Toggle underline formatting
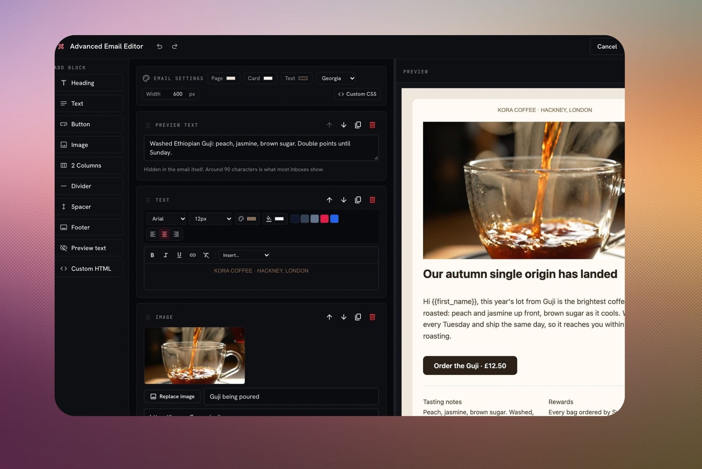Screen dimensions: 702x469 click(179, 255)
